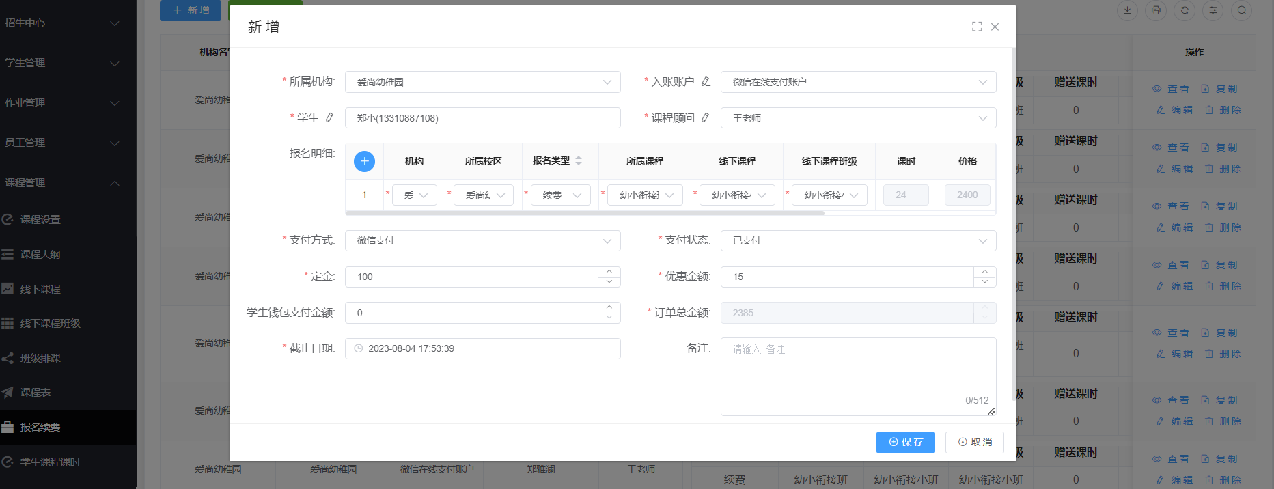
Task: Click first row 删除 link in 操作 column
Action: [1223, 110]
